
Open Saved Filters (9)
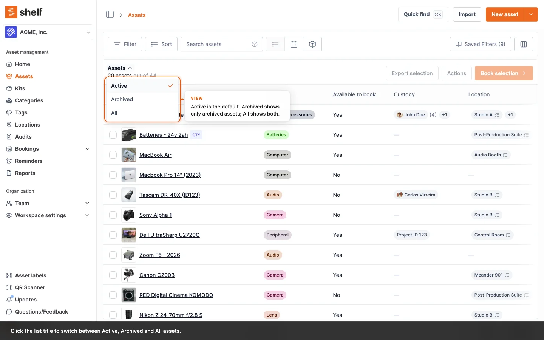tap(481, 44)
